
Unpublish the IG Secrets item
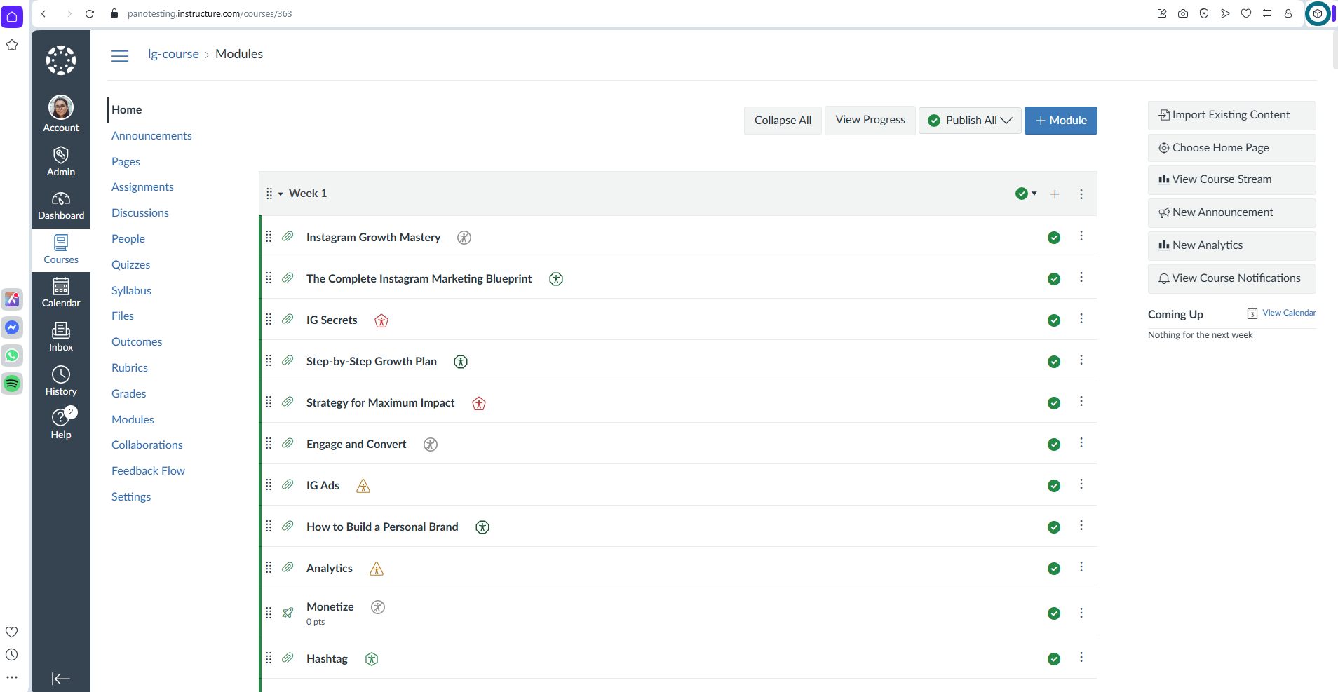tap(1054, 320)
